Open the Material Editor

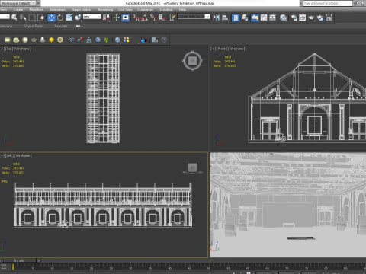(x=283, y=18)
